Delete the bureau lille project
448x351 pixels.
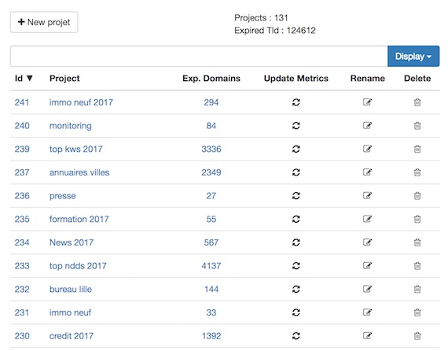(x=417, y=289)
